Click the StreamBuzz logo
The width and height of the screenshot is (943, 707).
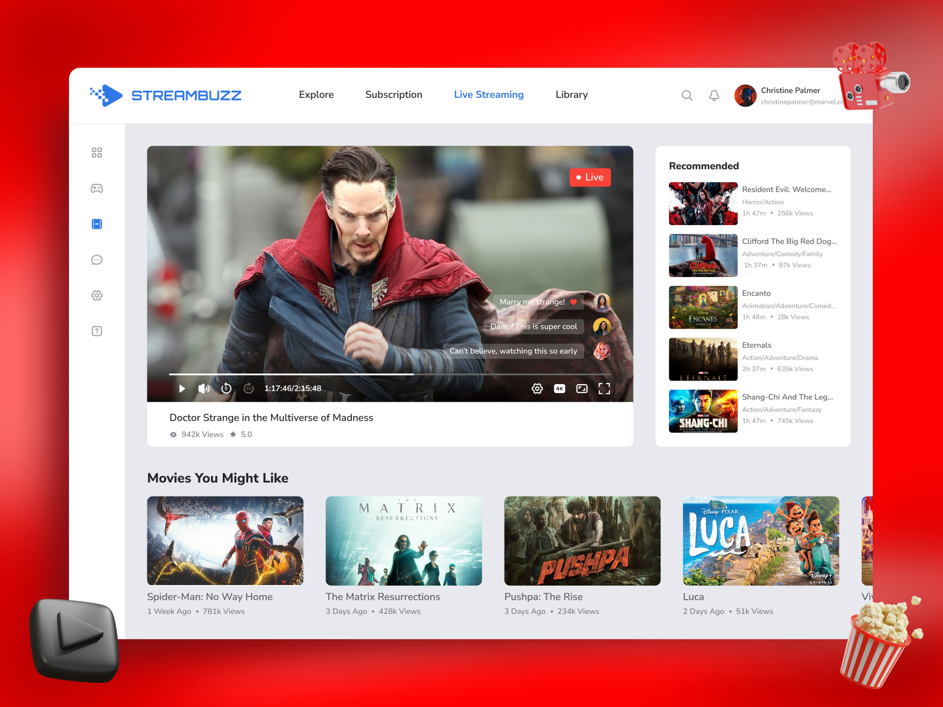166,95
